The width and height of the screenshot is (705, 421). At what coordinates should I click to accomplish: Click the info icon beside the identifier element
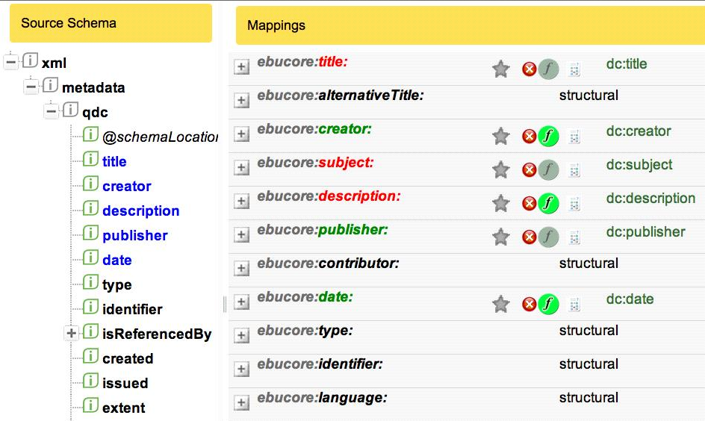[90, 307]
